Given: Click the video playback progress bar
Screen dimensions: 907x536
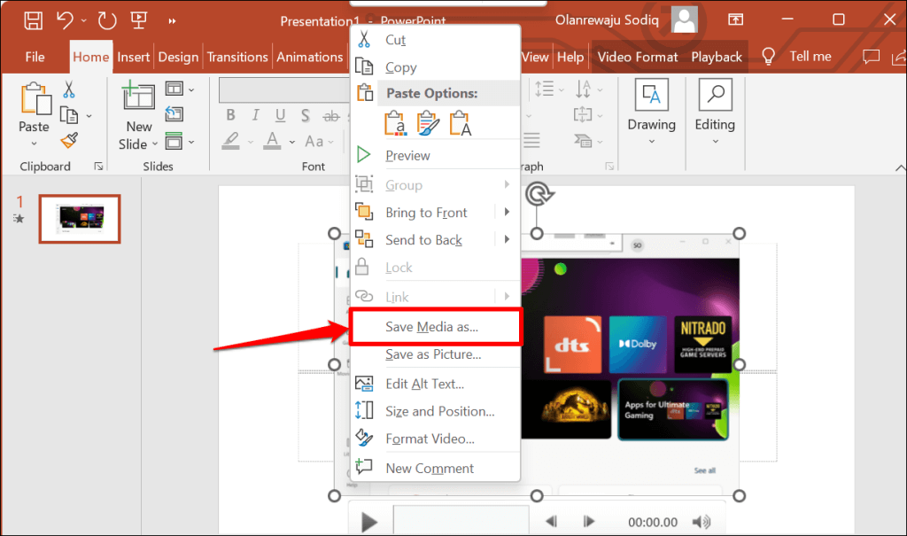Looking at the screenshot, I should coord(461,522).
